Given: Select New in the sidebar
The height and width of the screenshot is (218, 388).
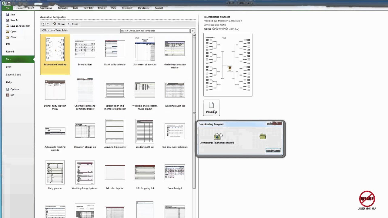Looking at the screenshot, I should (17, 59).
